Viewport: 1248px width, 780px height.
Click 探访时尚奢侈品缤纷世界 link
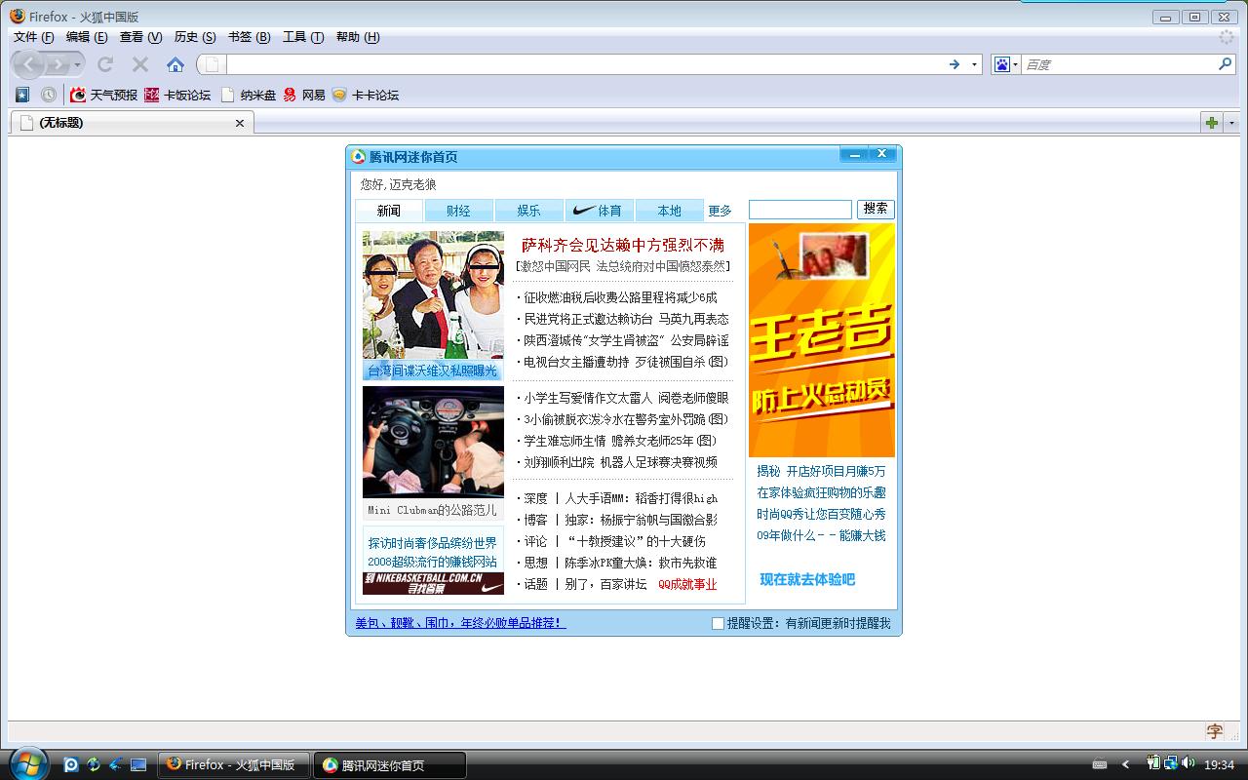[x=432, y=543]
